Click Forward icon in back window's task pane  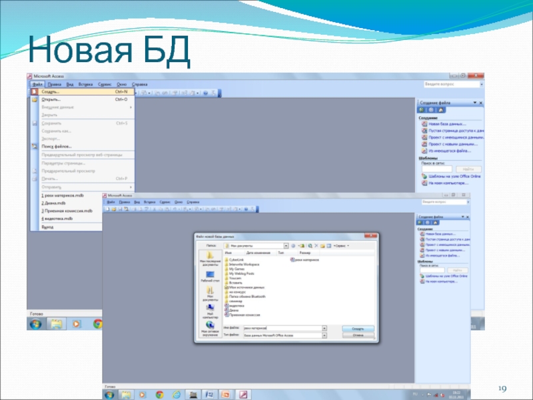pos(431,110)
